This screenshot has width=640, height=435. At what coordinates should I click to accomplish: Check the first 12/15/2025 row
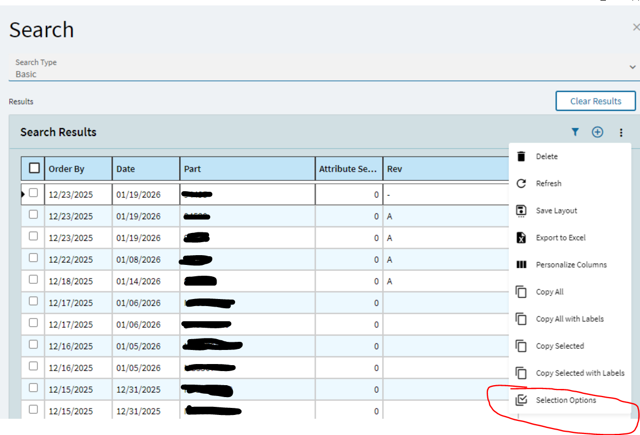[34, 388]
